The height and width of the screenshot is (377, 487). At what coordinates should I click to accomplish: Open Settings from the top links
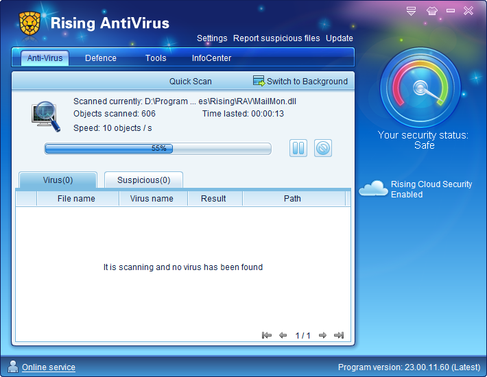[212, 38]
